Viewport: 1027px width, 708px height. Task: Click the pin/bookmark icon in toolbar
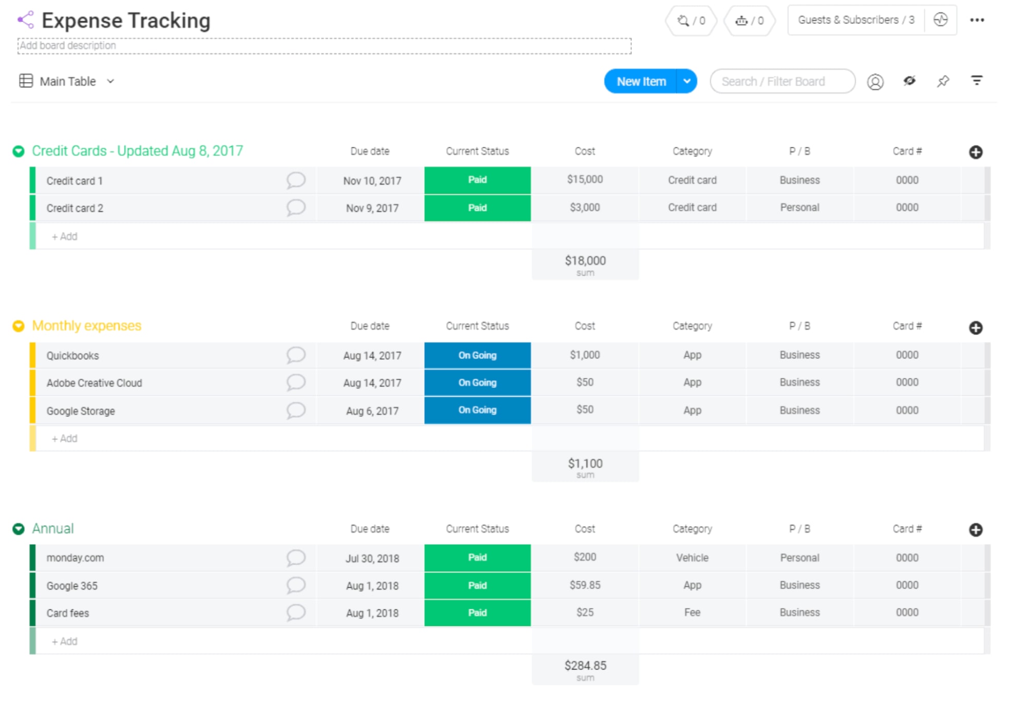point(943,82)
